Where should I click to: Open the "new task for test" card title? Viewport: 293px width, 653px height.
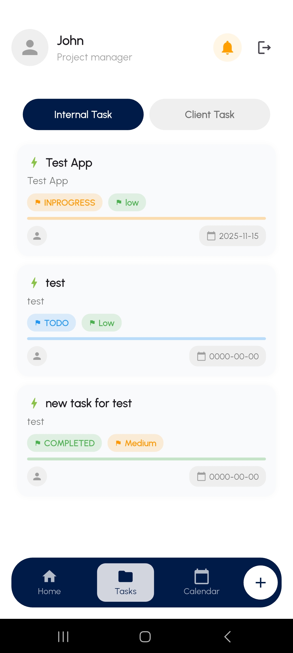point(88,403)
